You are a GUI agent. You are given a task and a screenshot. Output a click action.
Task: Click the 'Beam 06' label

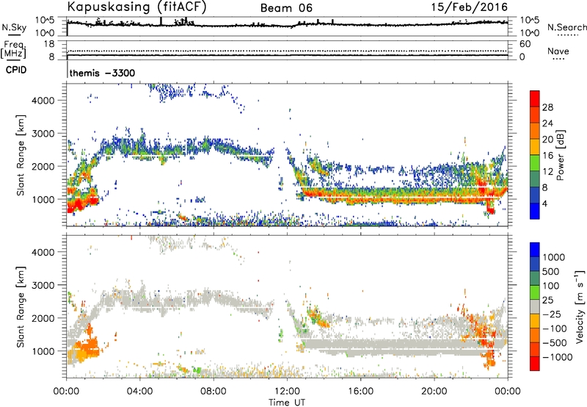click(286, 8)
